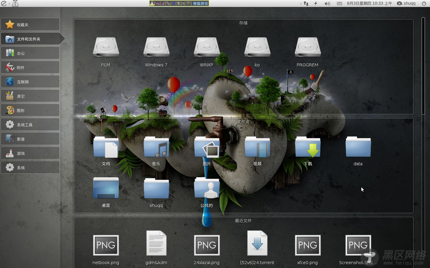The width and height of the screenshot is (430, 268).
Task: Select the 图形 graphics category
Action: pyautogui.click(x=30, y=110)
